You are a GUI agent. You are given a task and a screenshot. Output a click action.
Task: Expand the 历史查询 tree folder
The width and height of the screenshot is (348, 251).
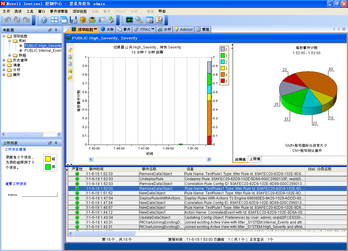pos(4,60)
